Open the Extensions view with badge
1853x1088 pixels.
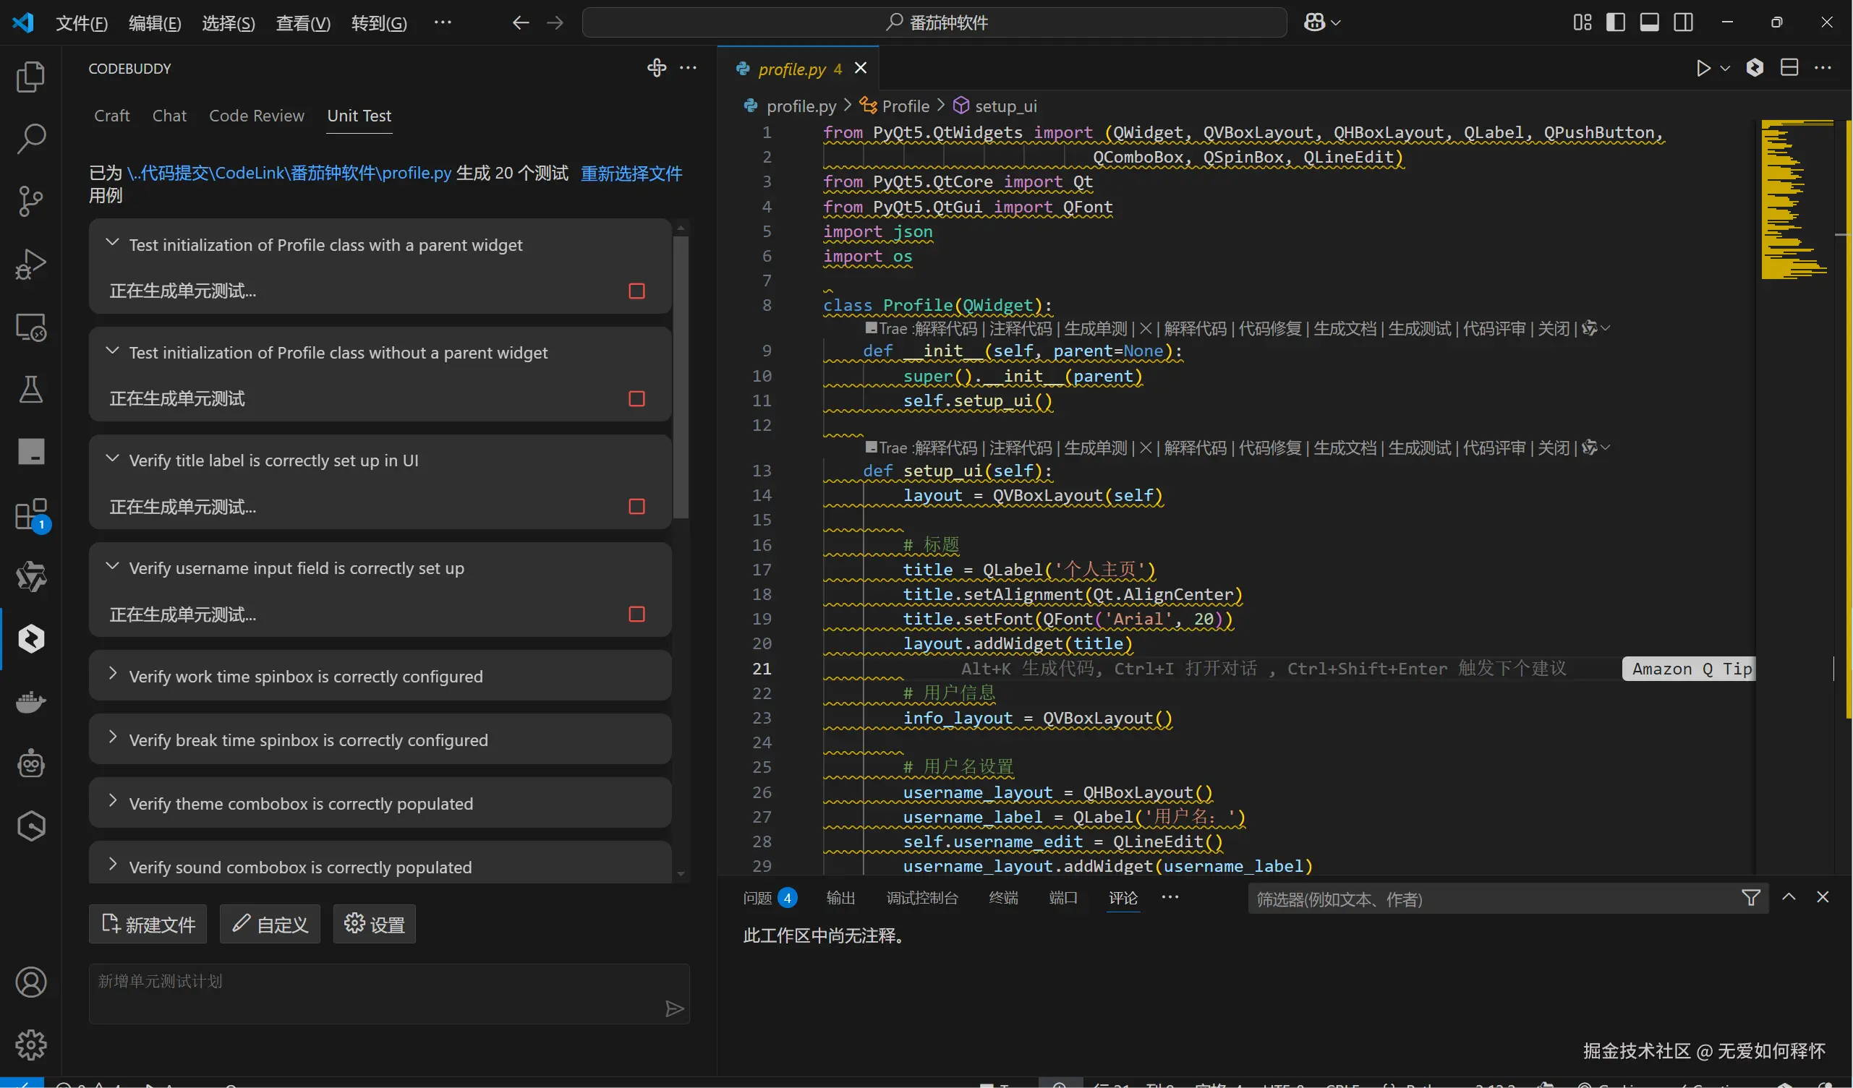[x=30, y=514]
